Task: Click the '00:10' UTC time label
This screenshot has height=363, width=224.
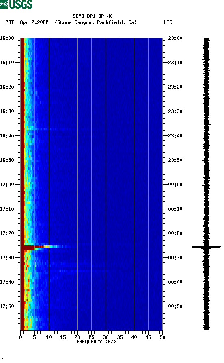Action: point(175,209)
